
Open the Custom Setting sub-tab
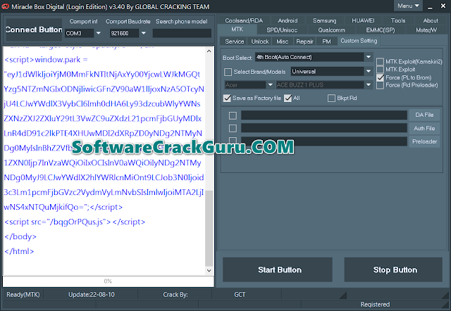tap(359, 41)
